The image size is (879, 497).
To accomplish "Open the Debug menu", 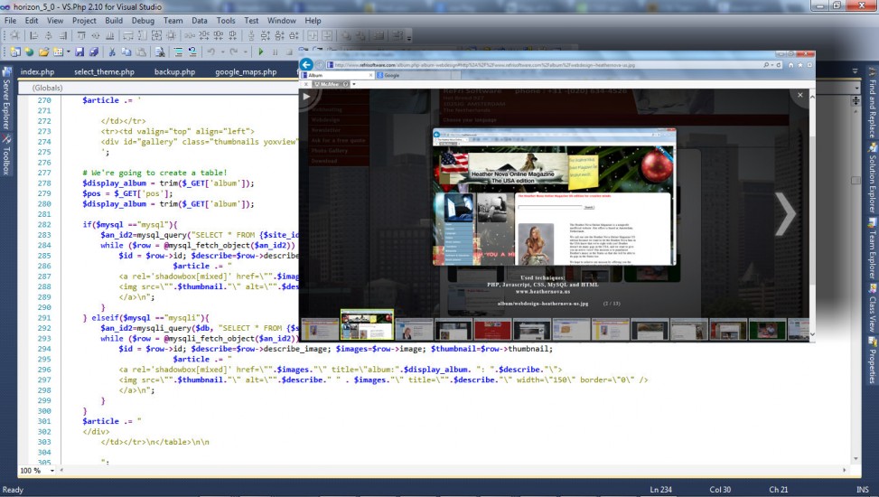I will tap(143, 20).
